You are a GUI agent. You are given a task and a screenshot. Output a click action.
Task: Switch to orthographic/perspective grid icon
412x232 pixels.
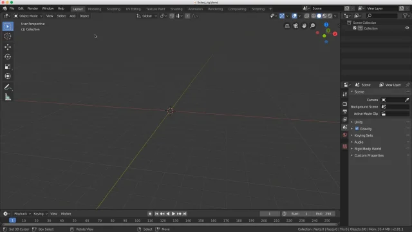(x=287, y=26)
